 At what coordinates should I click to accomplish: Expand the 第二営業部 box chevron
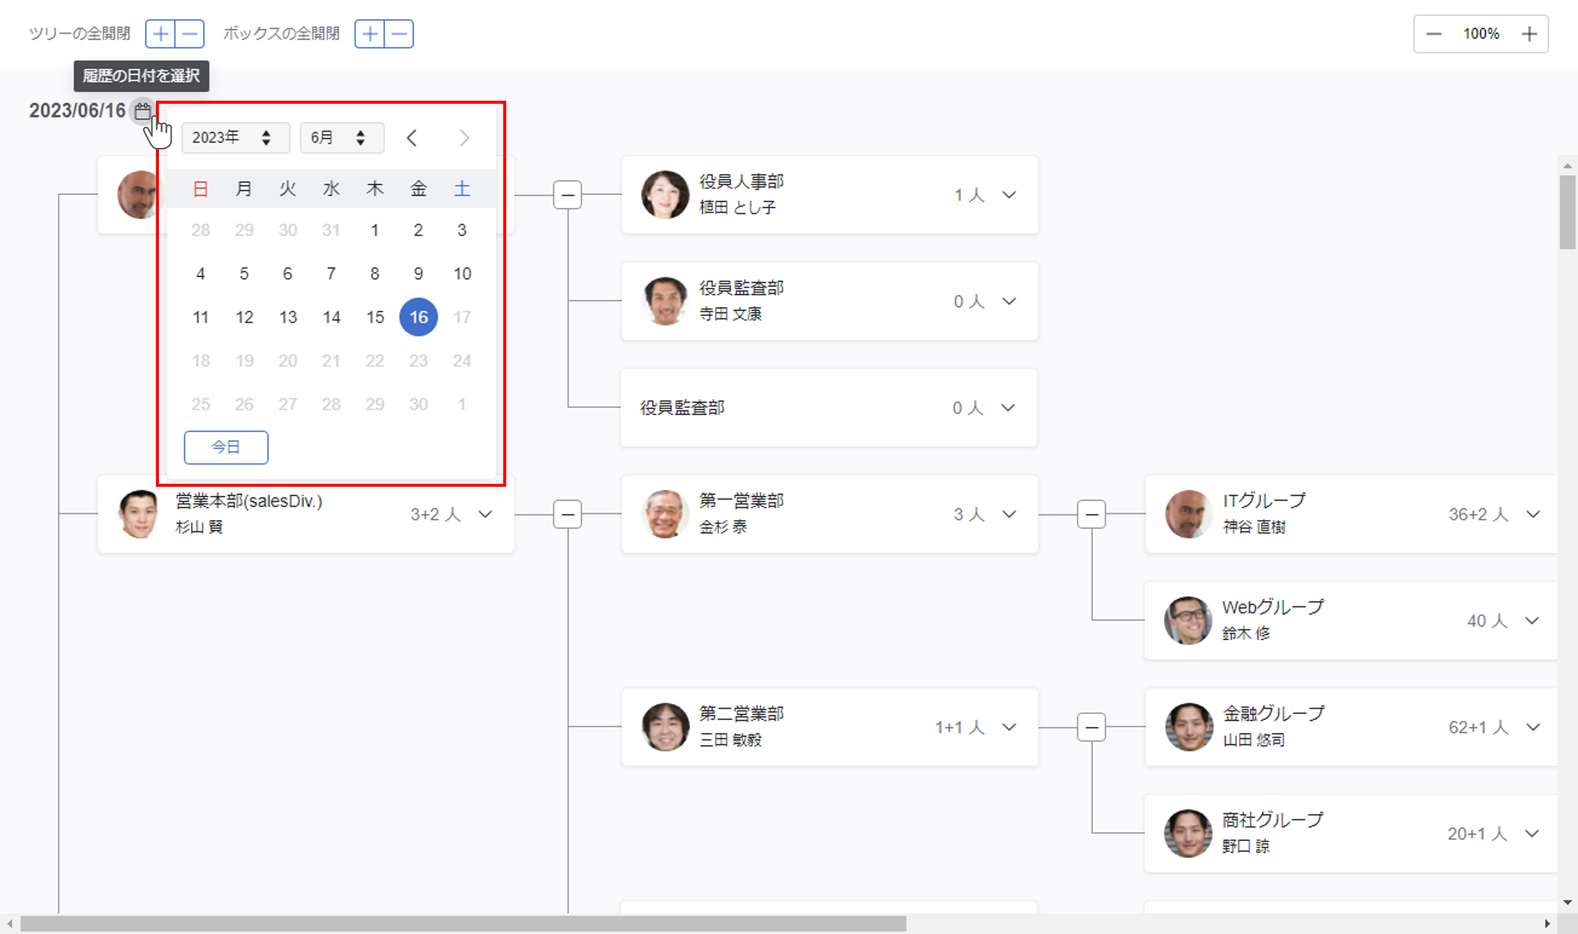coord(1009,728)
